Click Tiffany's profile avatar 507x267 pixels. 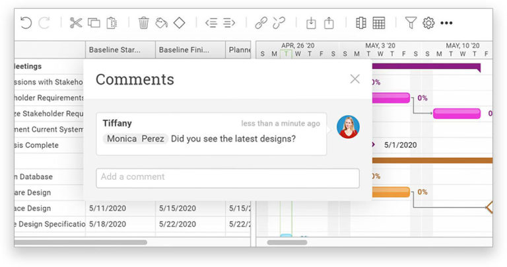pos(348,127)
